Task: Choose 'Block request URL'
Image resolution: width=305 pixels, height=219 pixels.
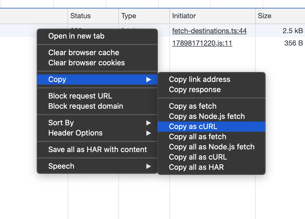Action: point(80,96)
